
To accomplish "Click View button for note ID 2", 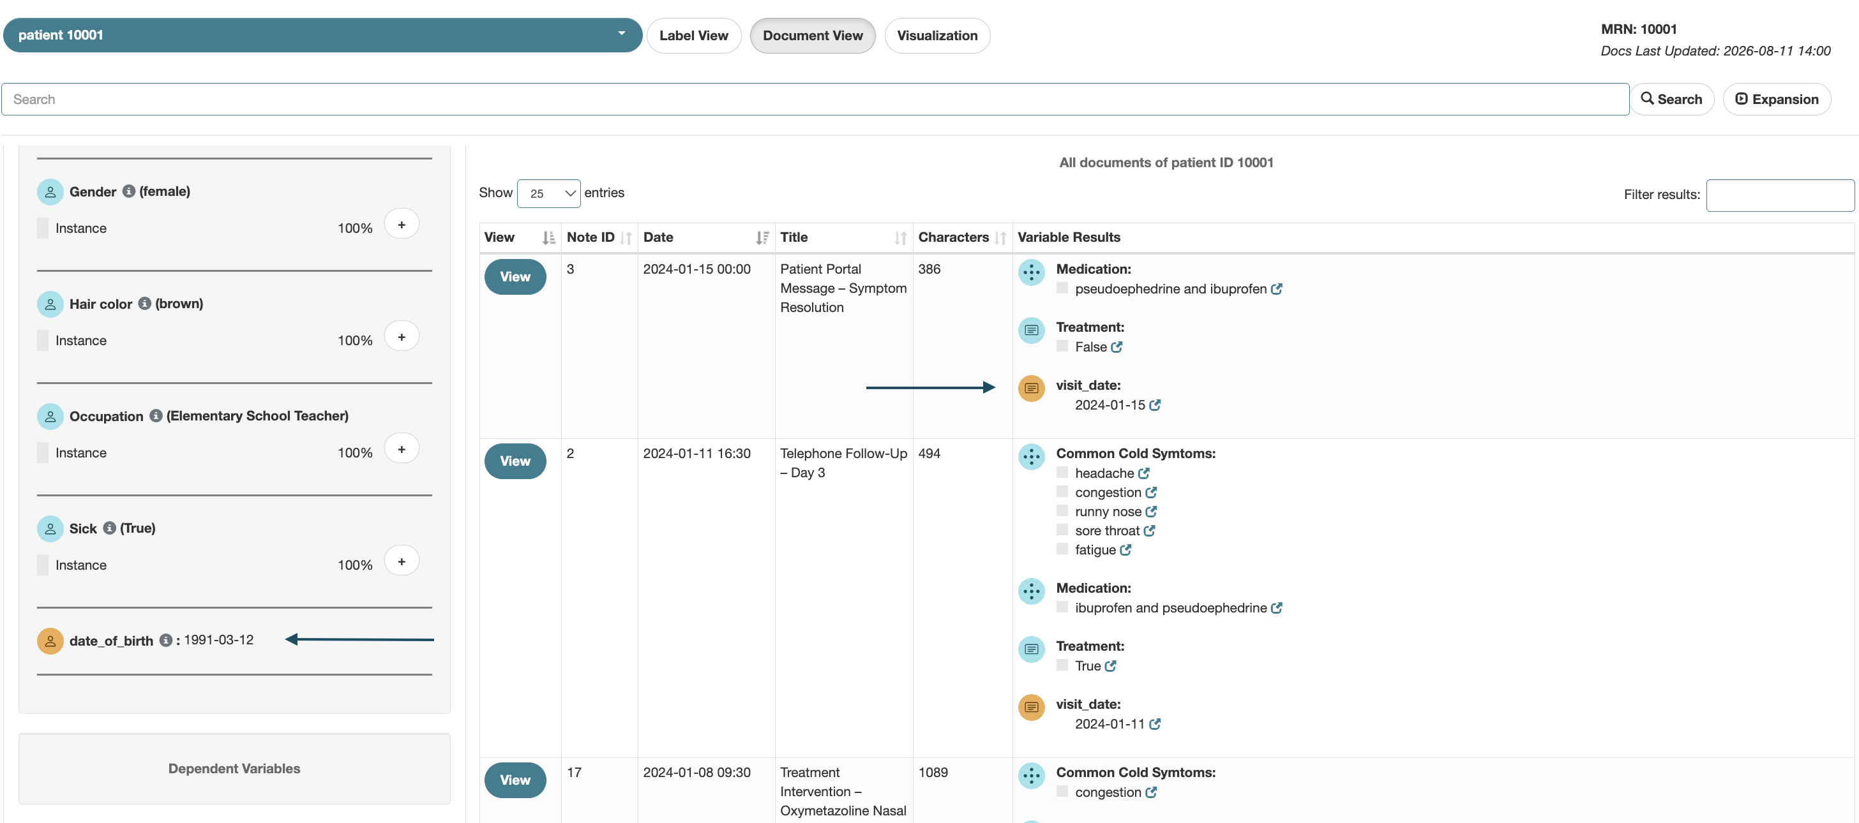I will coord(515,461).
